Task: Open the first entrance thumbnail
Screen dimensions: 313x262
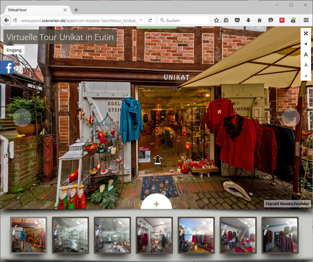Action: [29, 235]
